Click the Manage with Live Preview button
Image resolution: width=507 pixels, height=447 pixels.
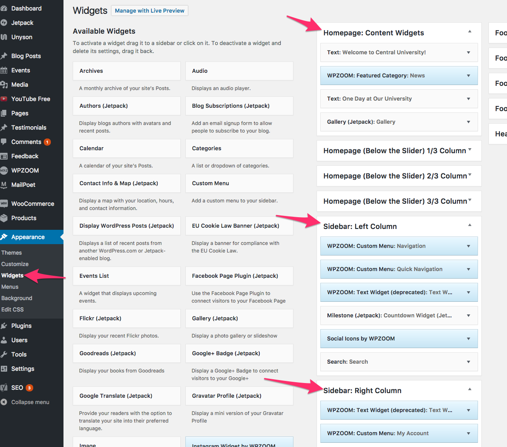click(x=150, y=11)
